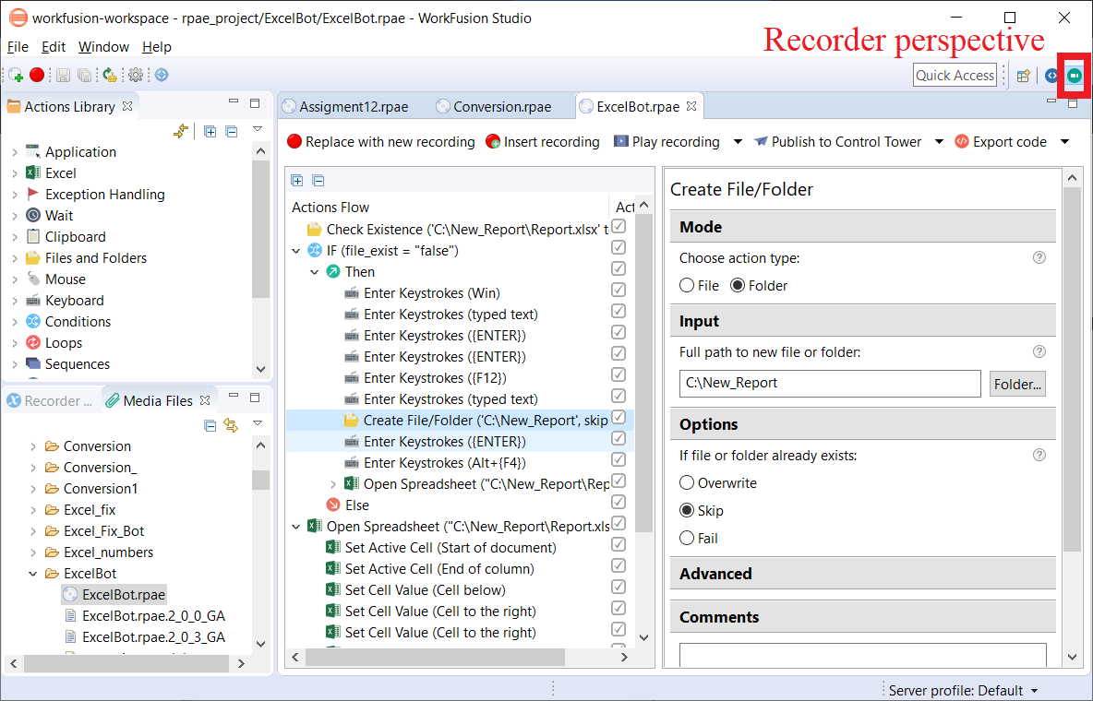The image size is (1093, 701).
Task: Click the green arrow robot icon
Action: (x=110, y=75)
